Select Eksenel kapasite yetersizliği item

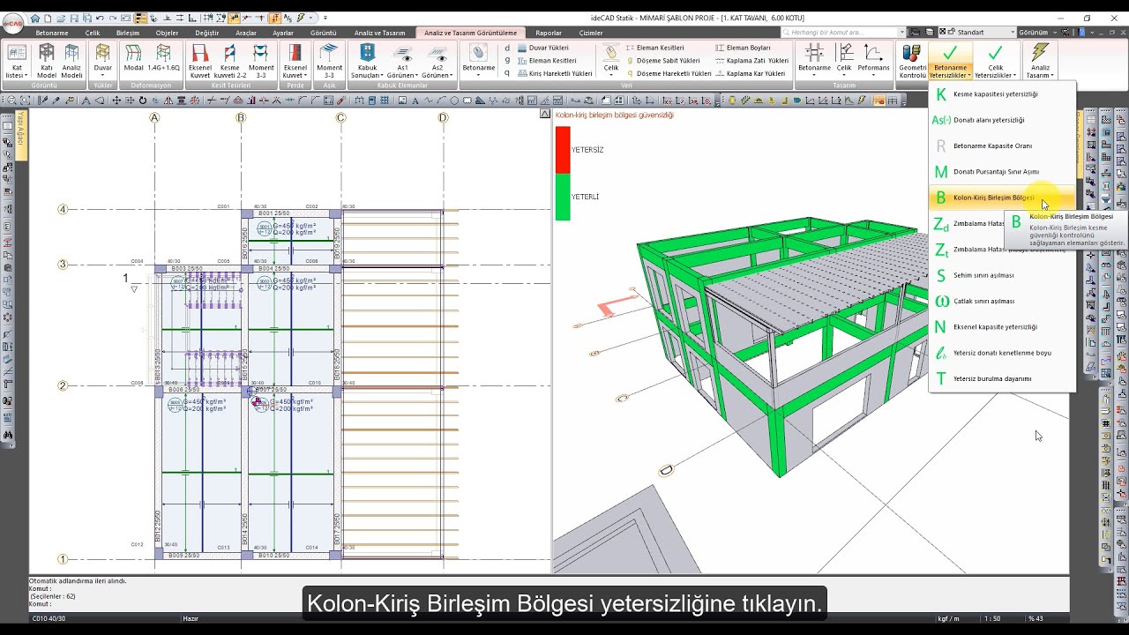coord(1002,327)
